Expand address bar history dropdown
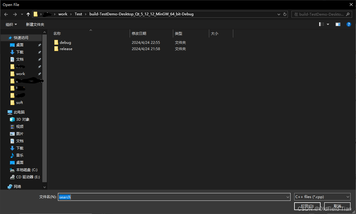 click(x=279, y=14)
